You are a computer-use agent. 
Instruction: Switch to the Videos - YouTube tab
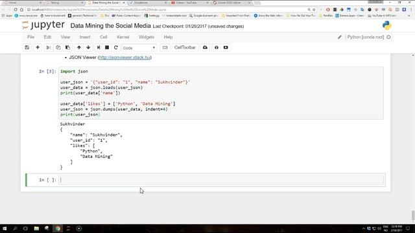tap(189, 3)
